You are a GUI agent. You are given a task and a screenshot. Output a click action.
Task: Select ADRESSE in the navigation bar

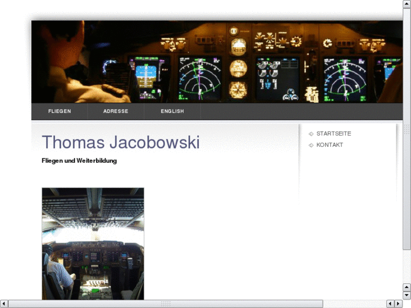[115, 111]
